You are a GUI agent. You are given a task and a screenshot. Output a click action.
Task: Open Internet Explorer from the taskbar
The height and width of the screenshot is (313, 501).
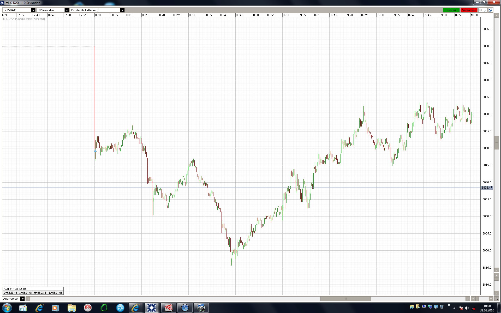pos(39,308)
